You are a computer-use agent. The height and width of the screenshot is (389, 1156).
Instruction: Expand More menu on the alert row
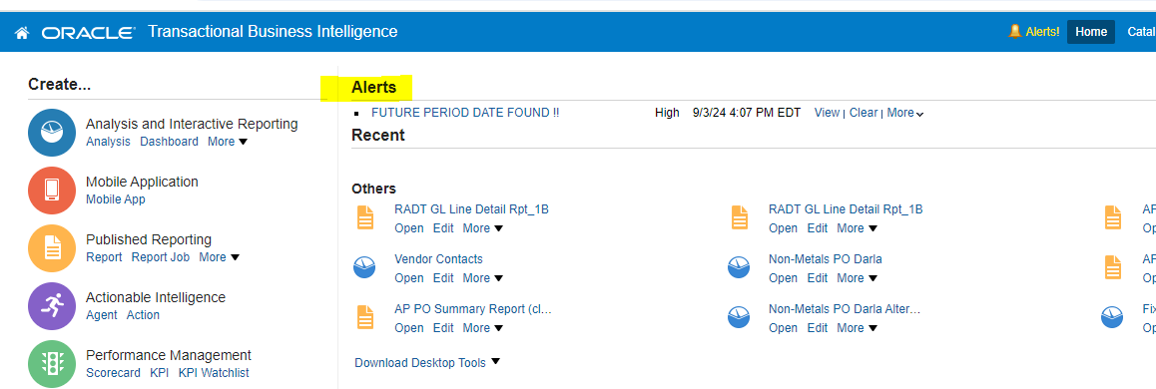point(905,113)
